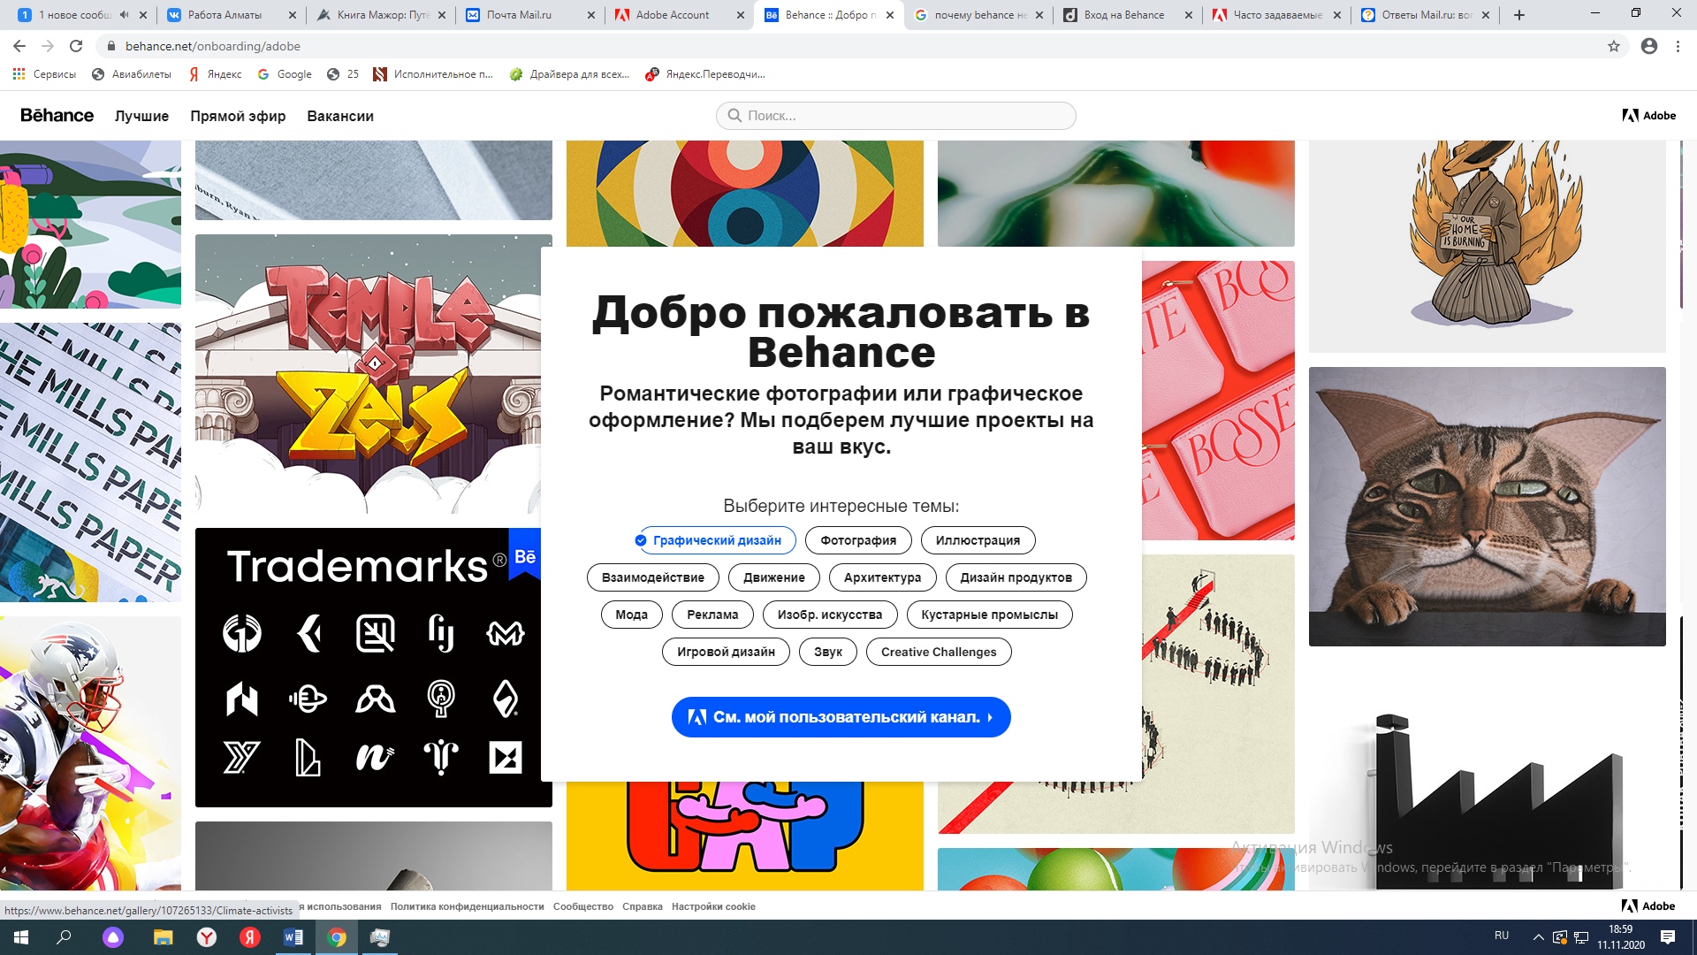This screenshot has height=955, width=1697.
Task: Open the Our Home Is Burning thumbnail
Action: 1488,247
